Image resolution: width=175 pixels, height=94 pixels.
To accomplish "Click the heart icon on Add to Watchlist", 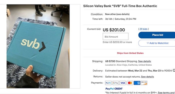I will [x=148, y=43].
